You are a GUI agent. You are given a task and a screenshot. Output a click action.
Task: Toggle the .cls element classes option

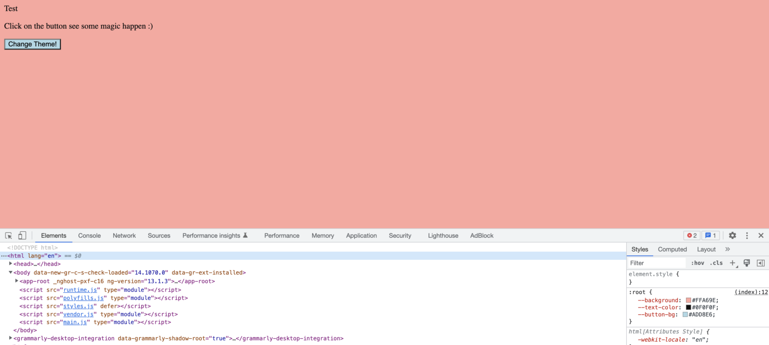(716, 263)
